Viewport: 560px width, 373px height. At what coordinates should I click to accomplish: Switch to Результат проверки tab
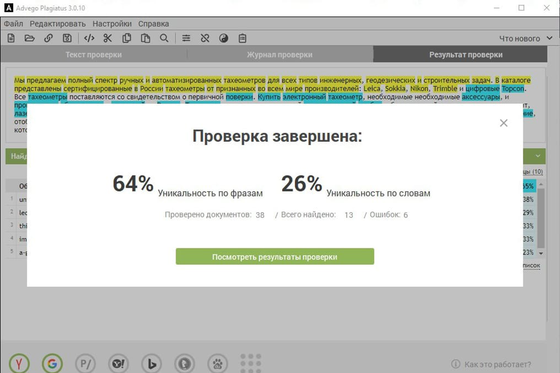coord(460,55)
